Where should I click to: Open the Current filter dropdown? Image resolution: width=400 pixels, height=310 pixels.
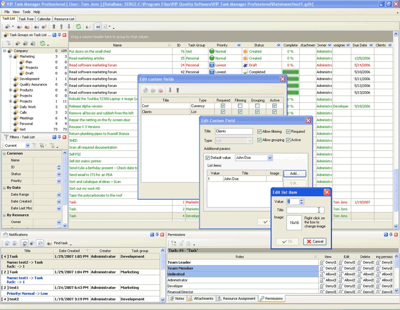pyautogui.click(x=27, y=146)
